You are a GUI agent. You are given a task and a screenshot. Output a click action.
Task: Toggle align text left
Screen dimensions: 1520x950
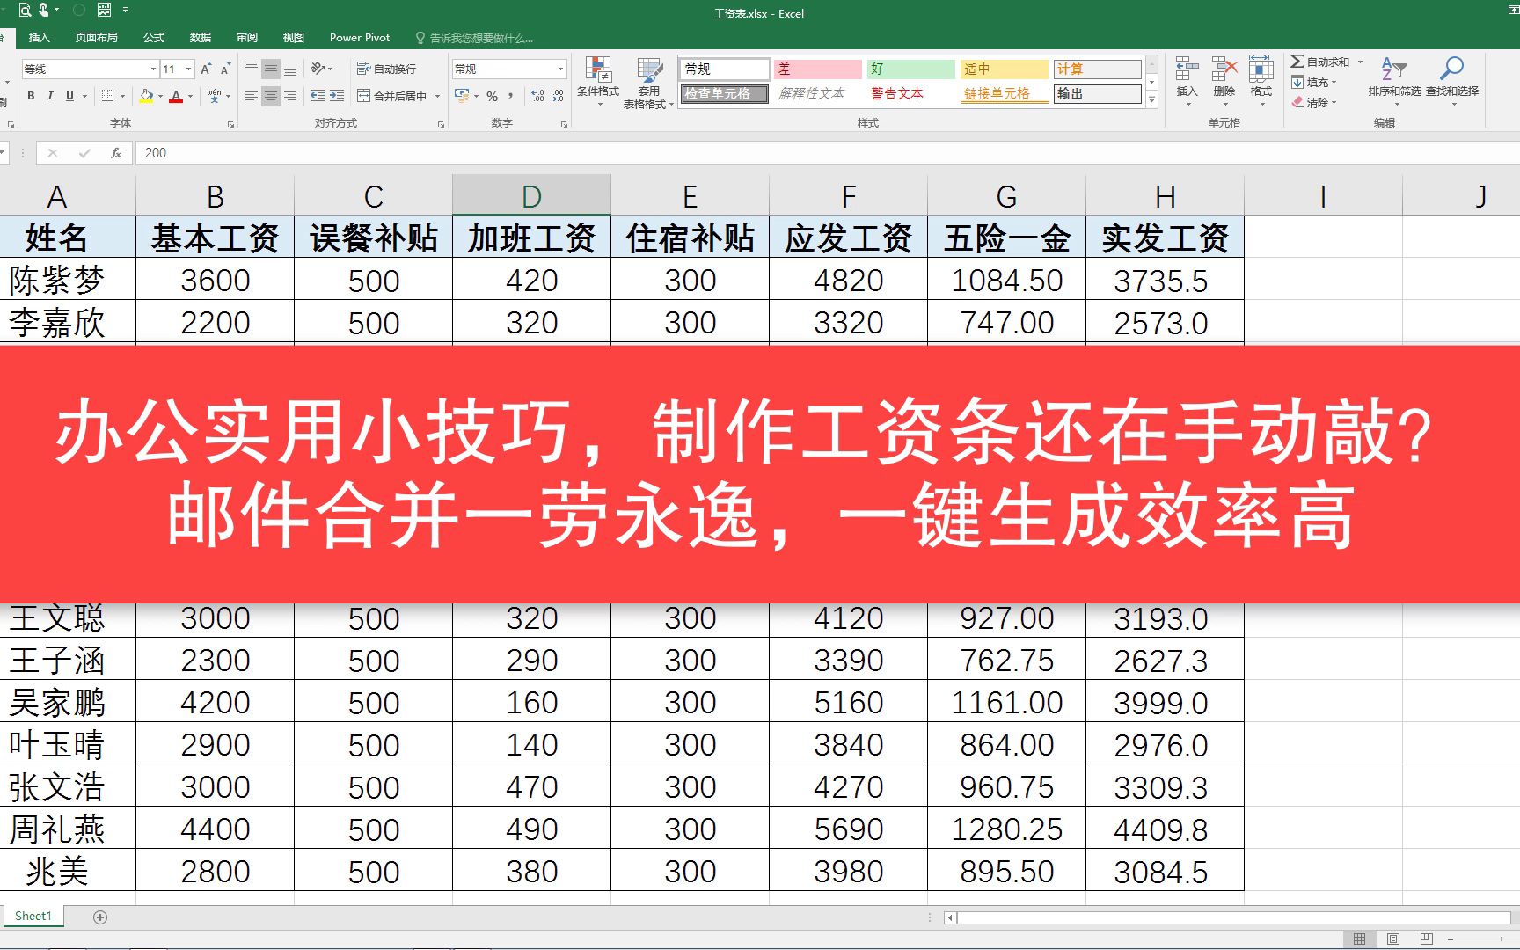point(252,96)
